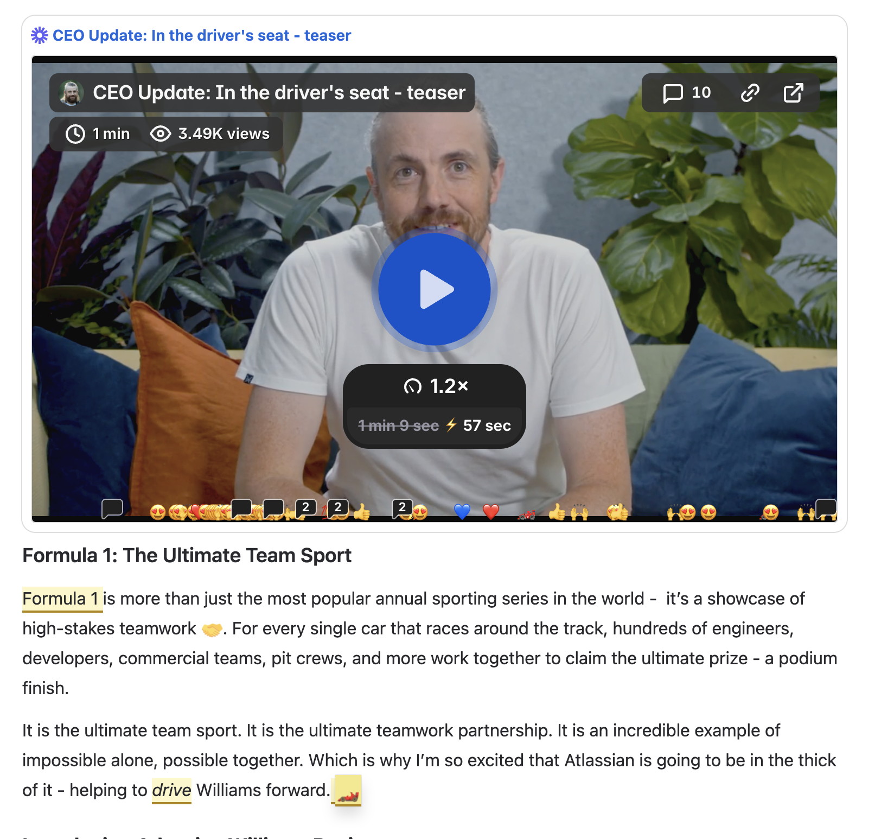Image resolution: width=894 pixels, height=839 pixels.
Task: Click the 57 sec shortened time label
Action: click(487, 425)
